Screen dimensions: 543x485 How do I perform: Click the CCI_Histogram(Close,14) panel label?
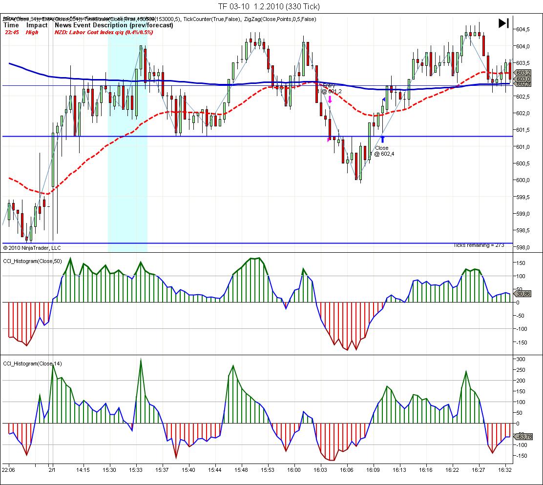click(x=33, y=364)
